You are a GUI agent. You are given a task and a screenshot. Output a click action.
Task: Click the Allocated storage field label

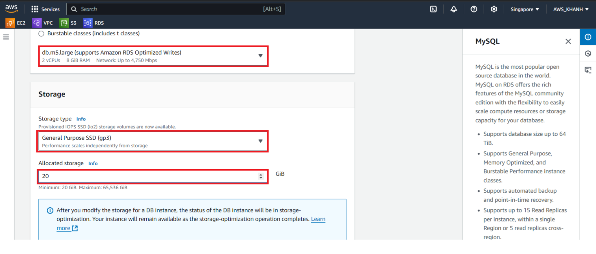(61, 163)
